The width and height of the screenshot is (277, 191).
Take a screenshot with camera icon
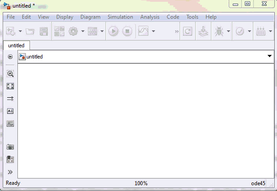click(10, 147)
